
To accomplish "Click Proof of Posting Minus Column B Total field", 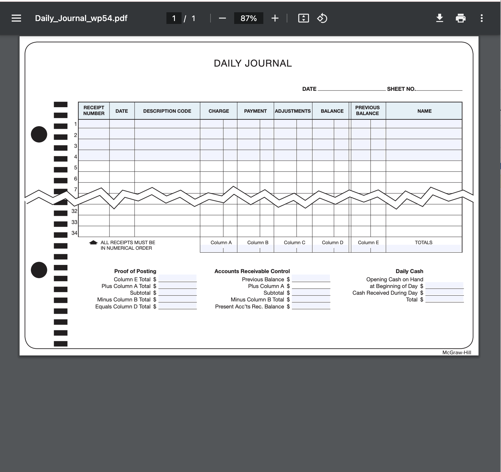I will click(x=178, y=299).
